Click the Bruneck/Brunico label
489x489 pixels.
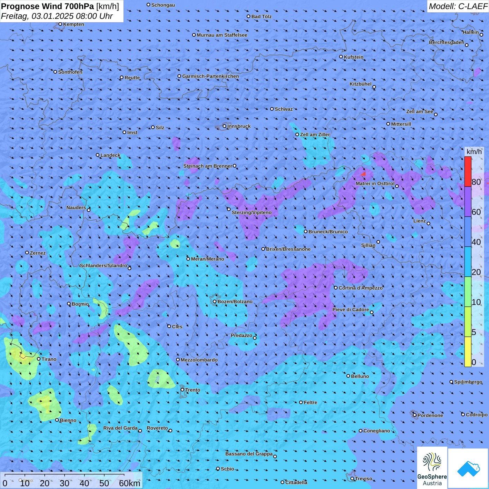pos(328,232)
